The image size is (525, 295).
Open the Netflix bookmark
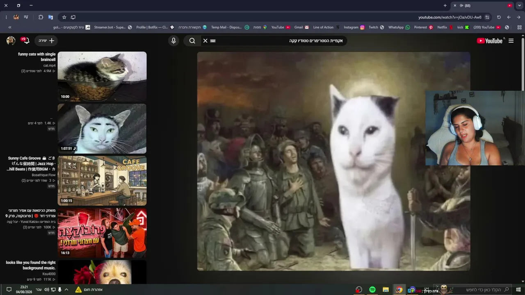click(x=445, y=27)
